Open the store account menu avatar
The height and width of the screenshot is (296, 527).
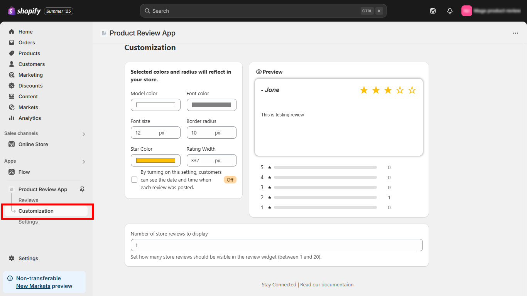(466, 11)
